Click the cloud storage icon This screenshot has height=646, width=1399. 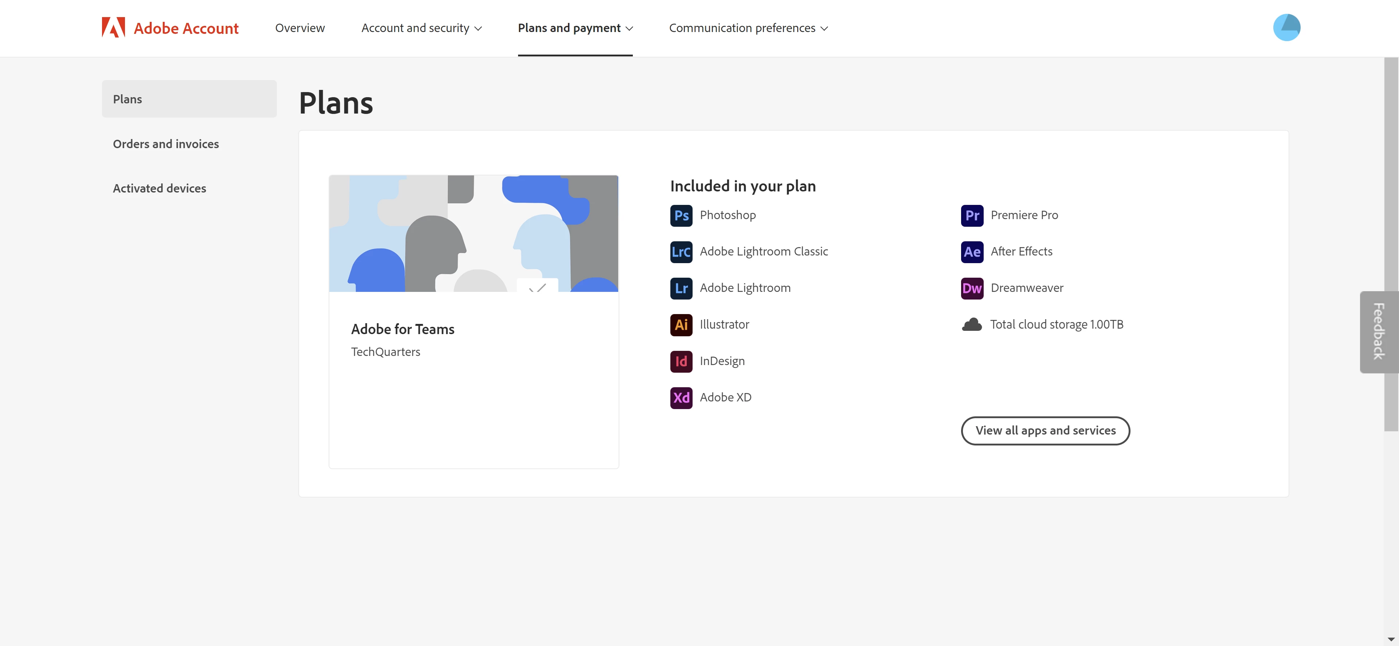click(x=972, y=324)
